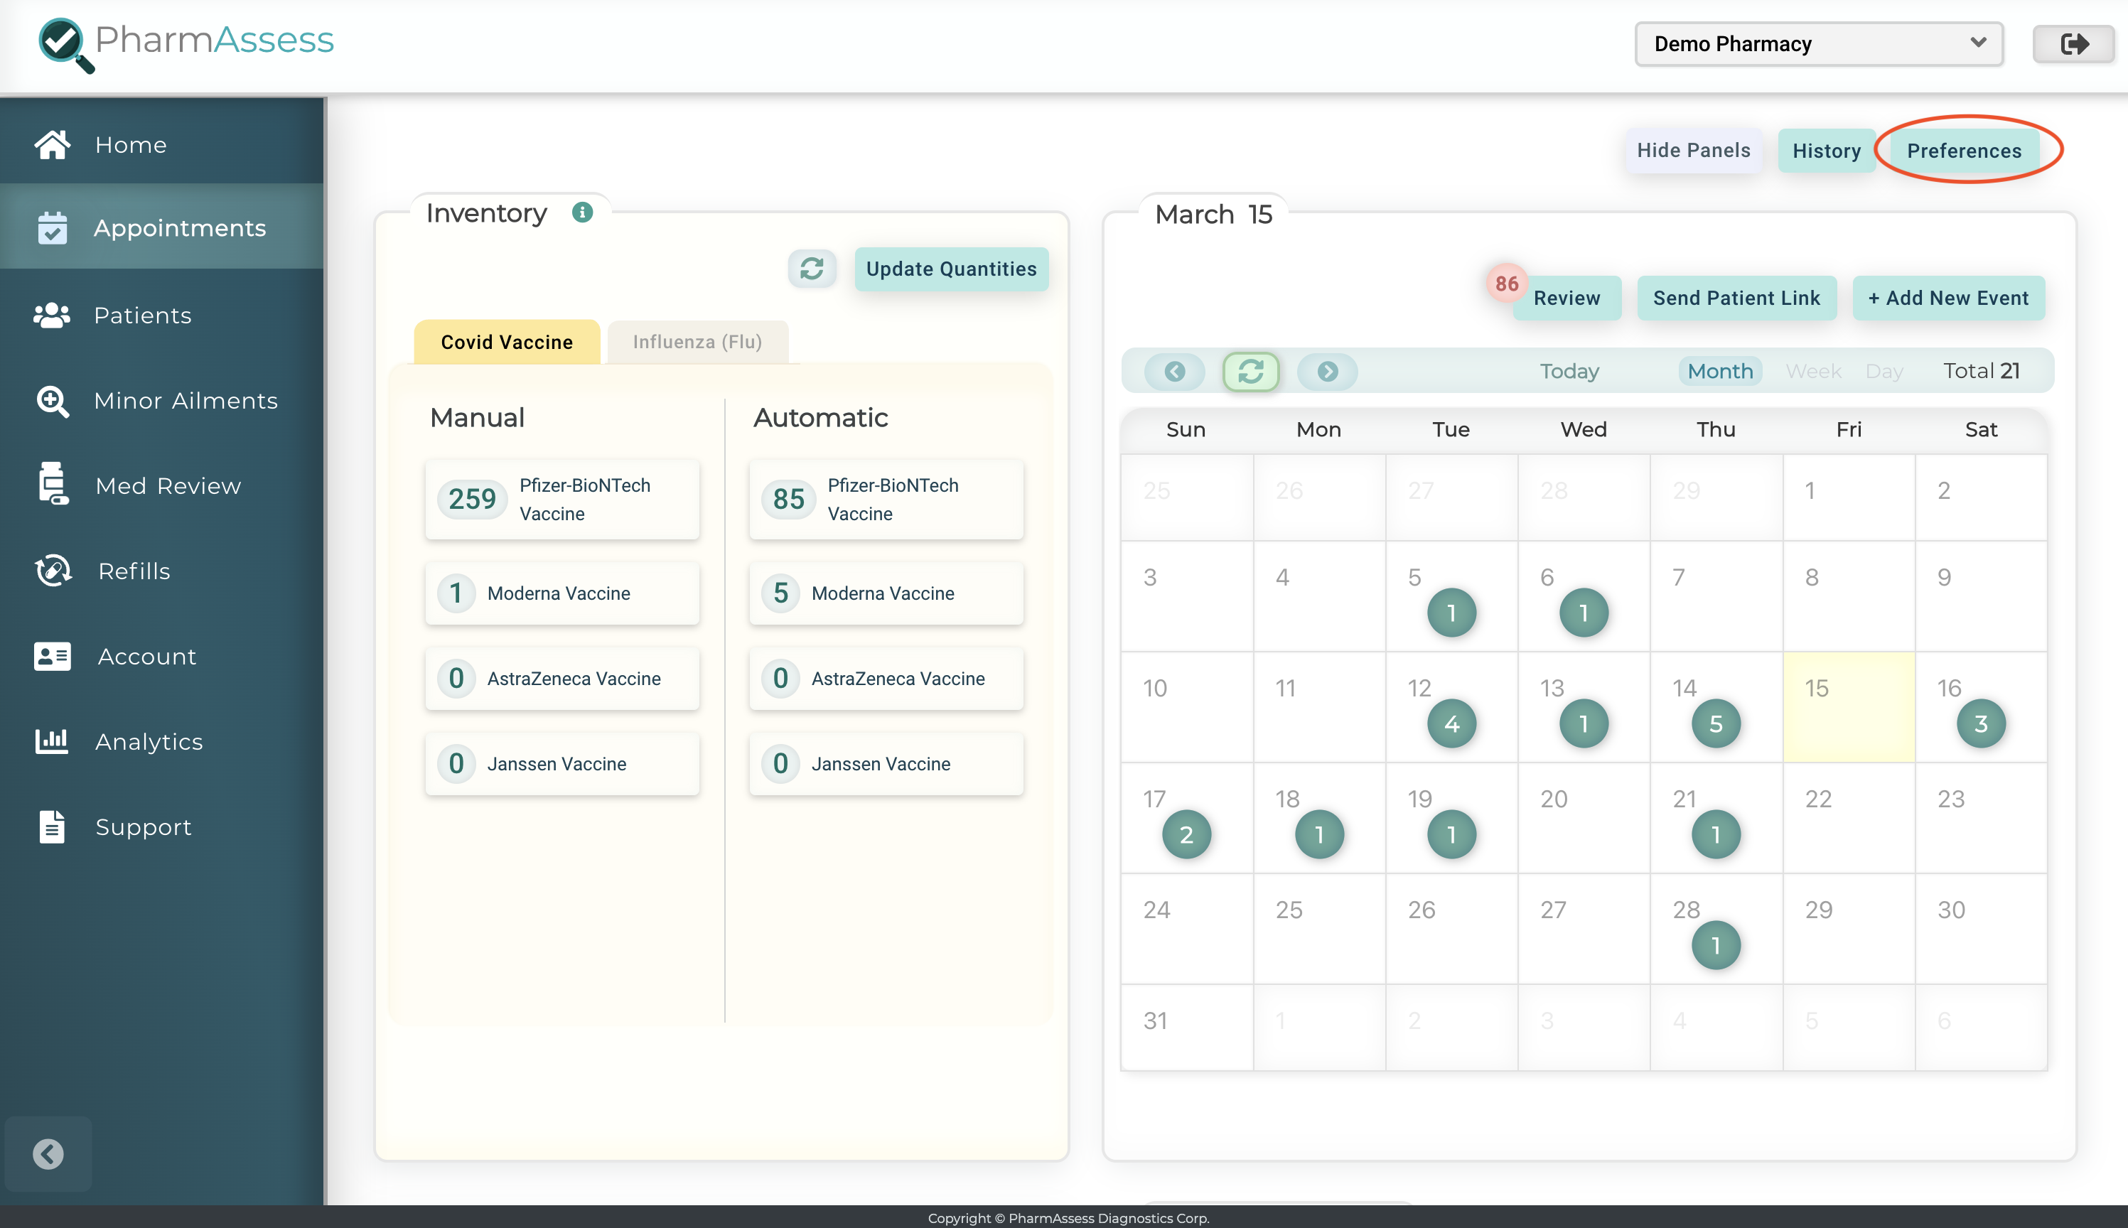The width and height of the screenshot is (2128, 1228).
Task: Select the Refills circular arrow icon
Action: tap(53, 570)
